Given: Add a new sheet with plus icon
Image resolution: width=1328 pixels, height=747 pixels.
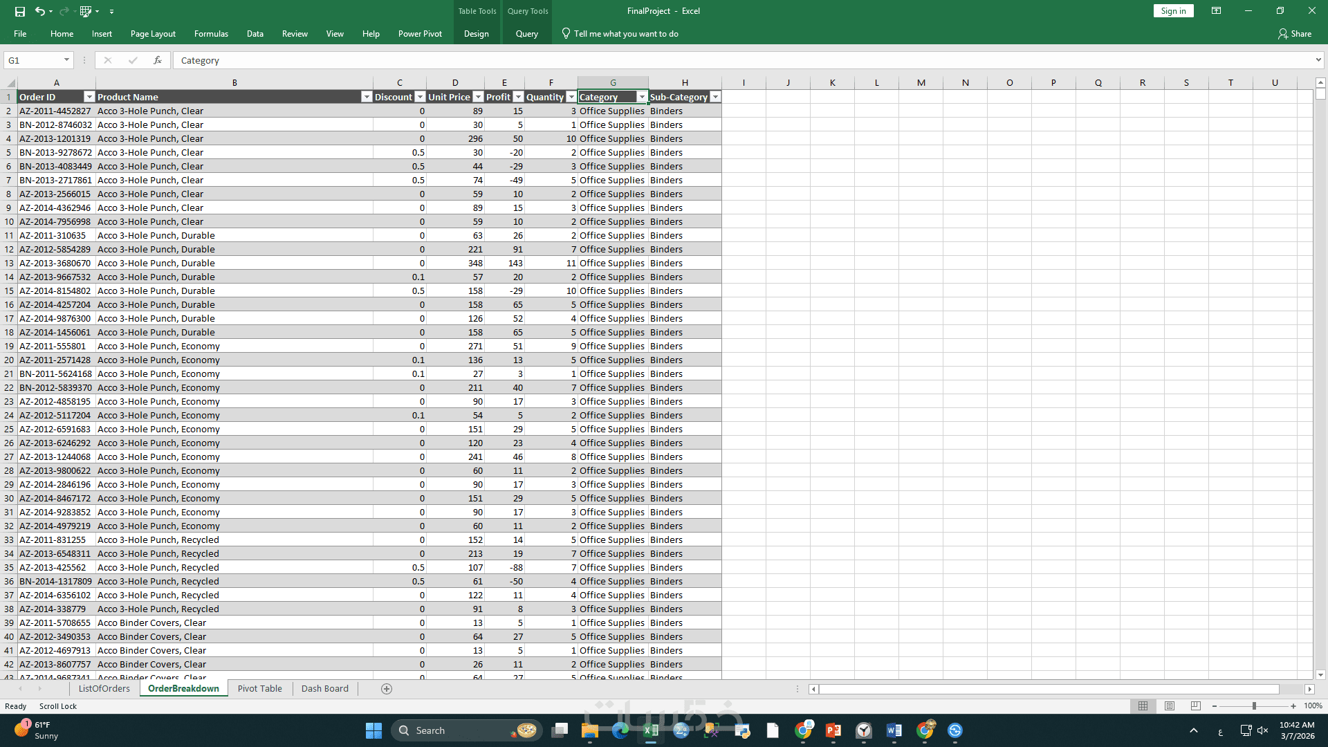Looking at the screenshot, I should click(x=387, y=689).
